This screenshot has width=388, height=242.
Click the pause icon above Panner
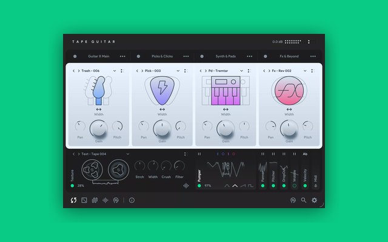point(263,154)
